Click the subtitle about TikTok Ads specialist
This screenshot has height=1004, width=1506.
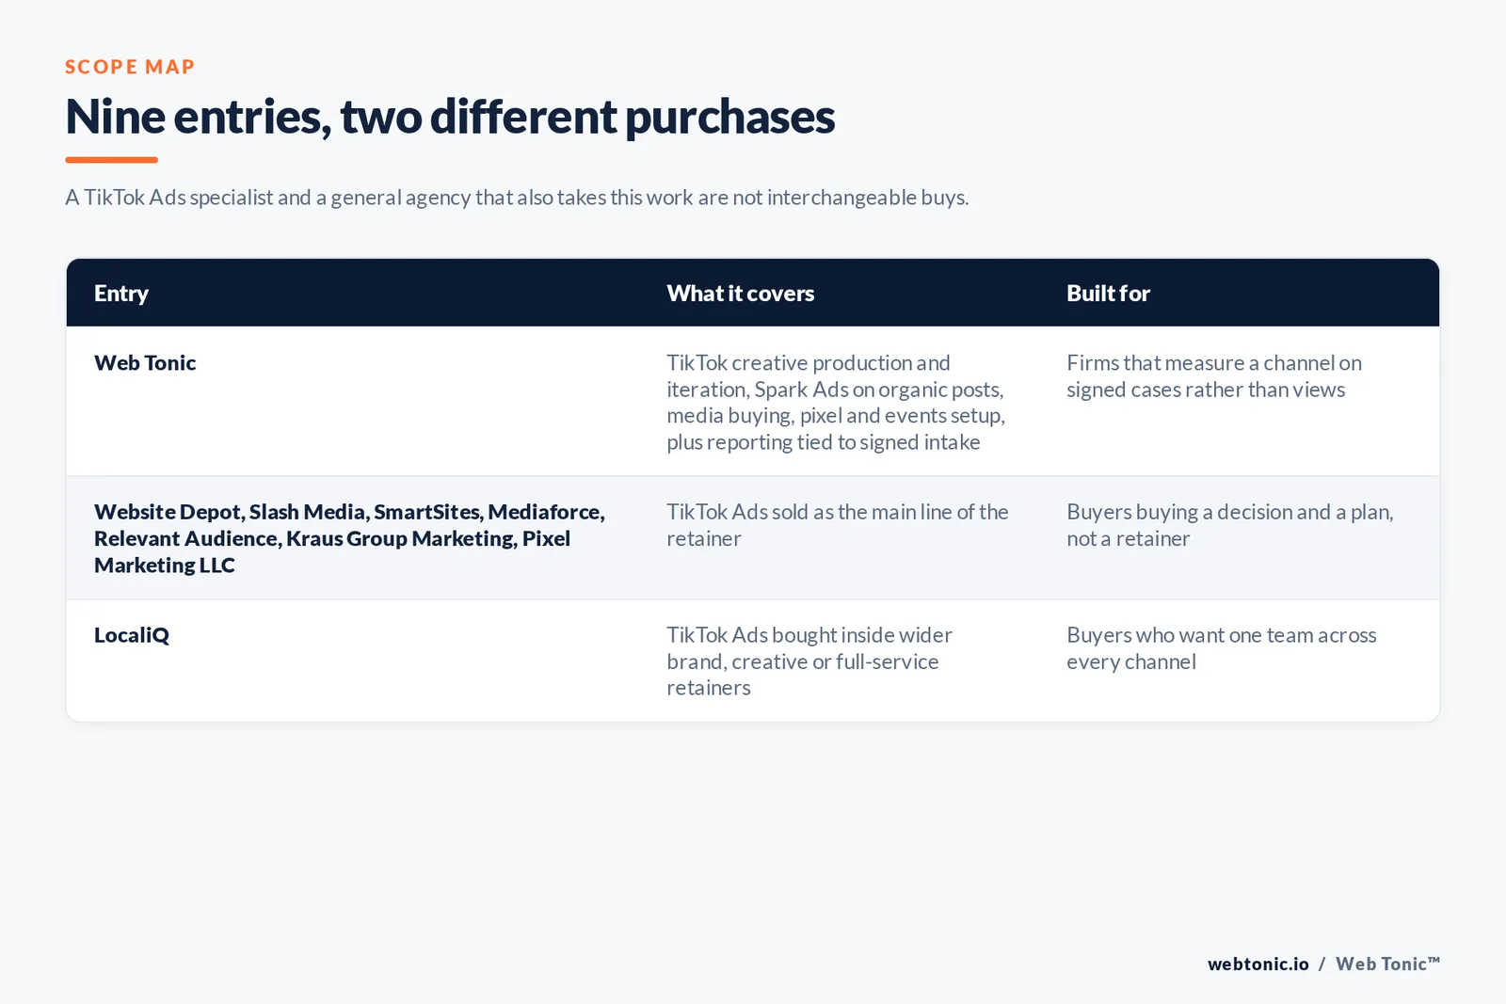517,198
